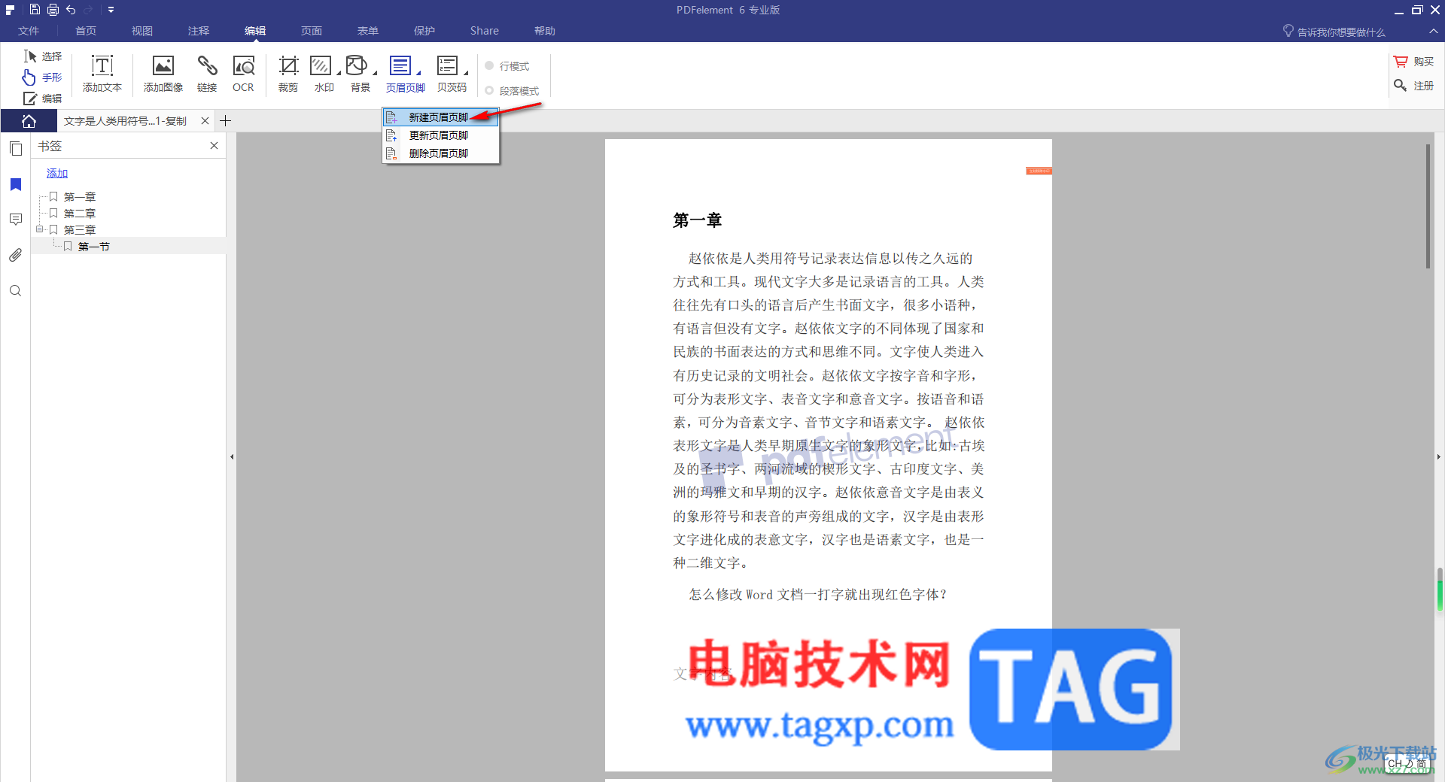This screenshot has width=1445, height=782.
Task: Click the 注册 register button
Action: [1413, 86]
